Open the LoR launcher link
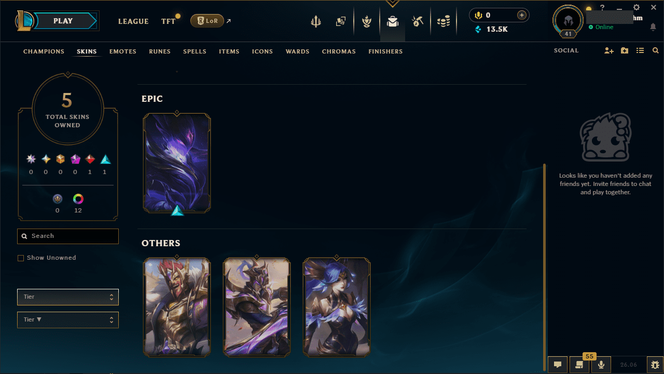This screenshot has width=664, height=374. tap(208, 21)
